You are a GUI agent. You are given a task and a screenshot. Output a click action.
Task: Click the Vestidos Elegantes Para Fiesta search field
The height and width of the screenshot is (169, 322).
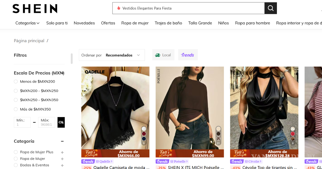click(188, 8)
